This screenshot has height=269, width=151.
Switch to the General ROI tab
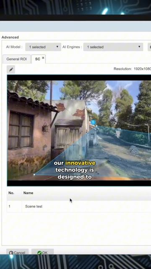17,59
